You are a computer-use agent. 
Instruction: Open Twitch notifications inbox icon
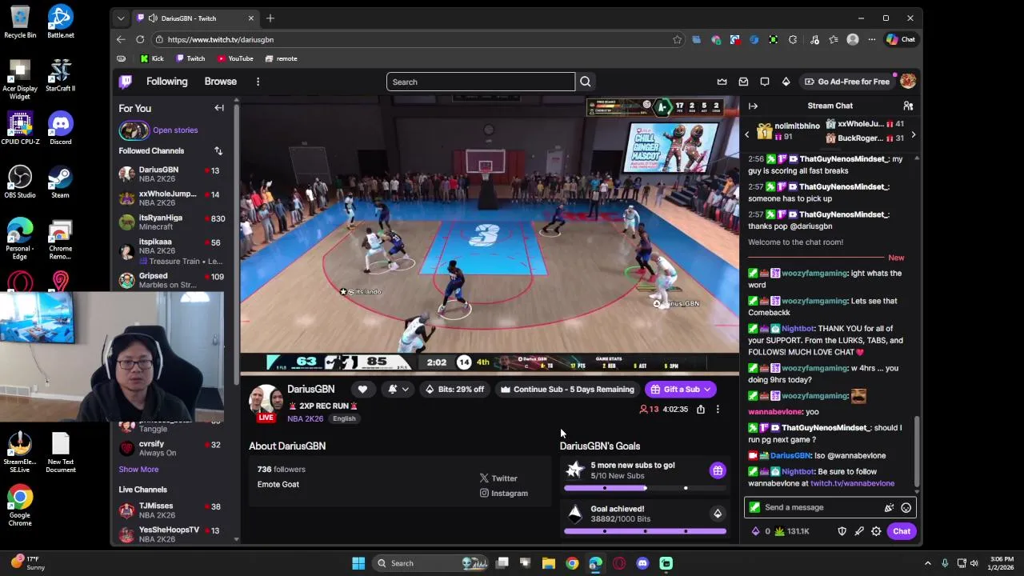743,82
